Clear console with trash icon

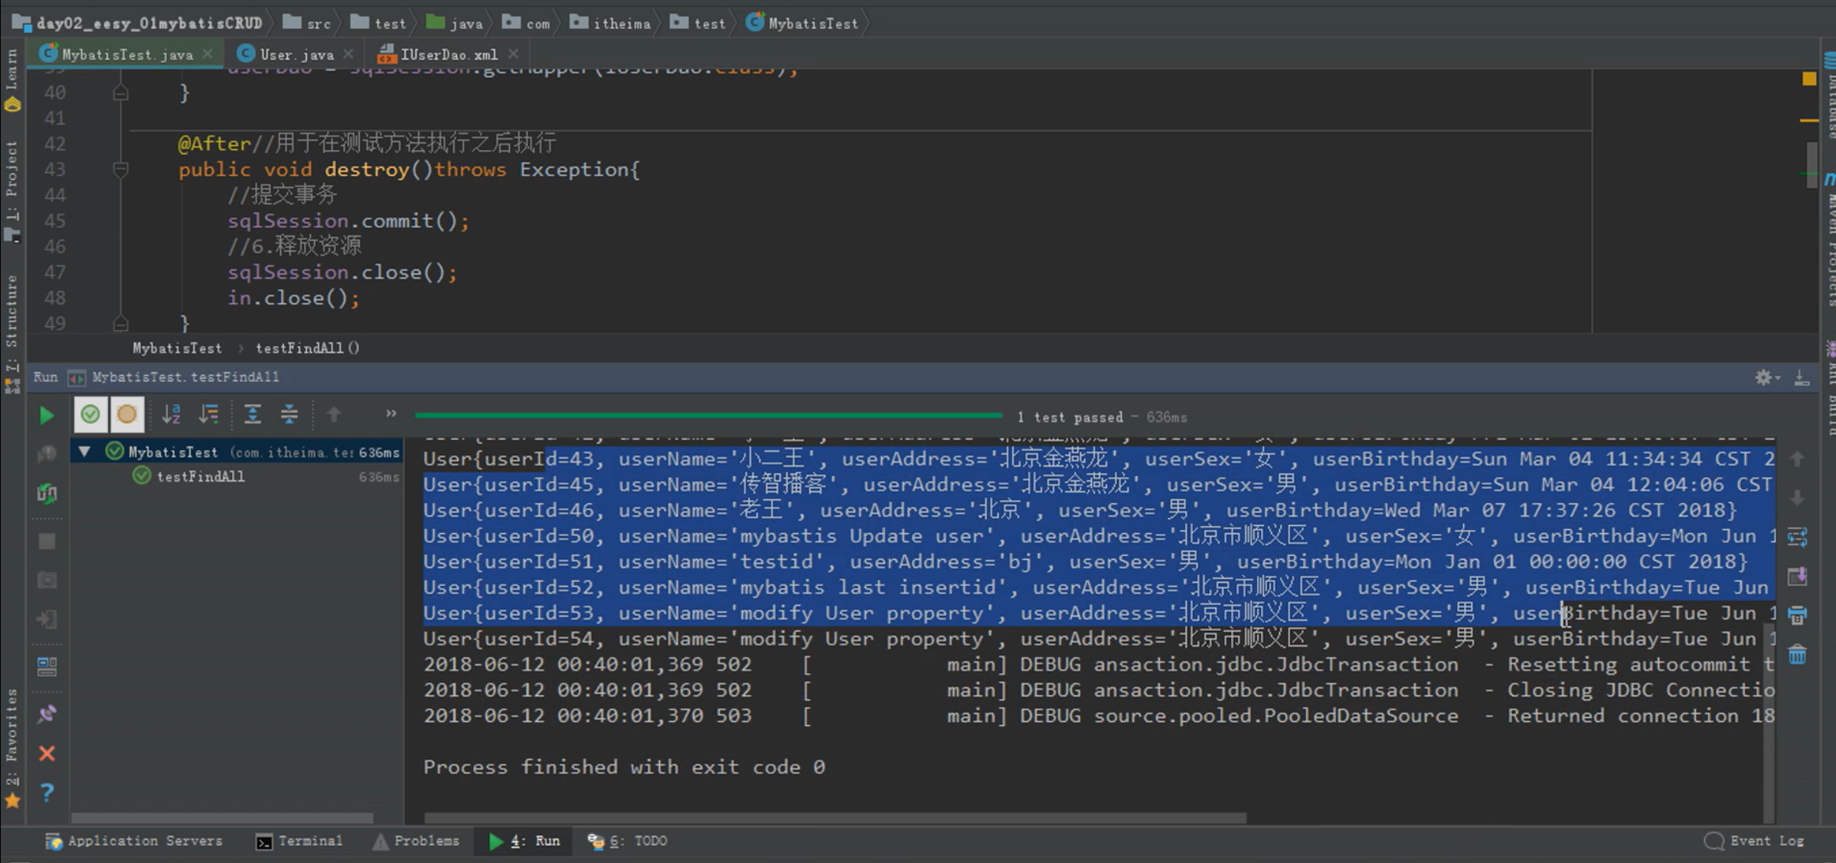[x=1797, y=655]
